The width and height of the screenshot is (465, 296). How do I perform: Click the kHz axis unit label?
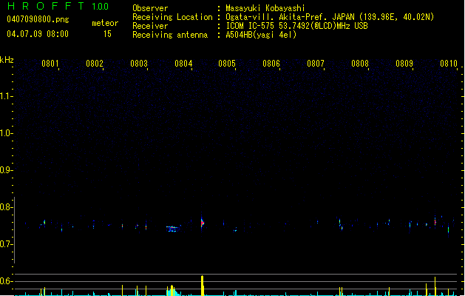coord(7,60)
